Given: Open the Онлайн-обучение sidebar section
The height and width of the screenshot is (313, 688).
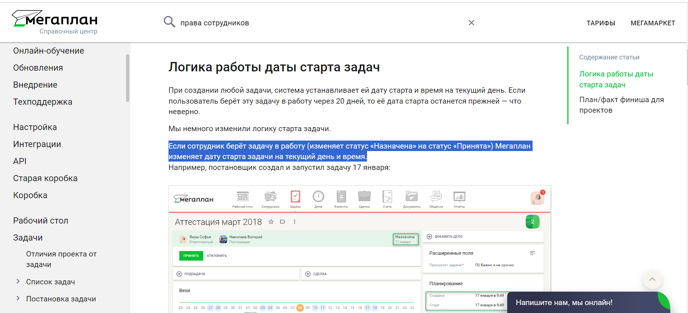Looking at the screenshot, I should [49, 51].
